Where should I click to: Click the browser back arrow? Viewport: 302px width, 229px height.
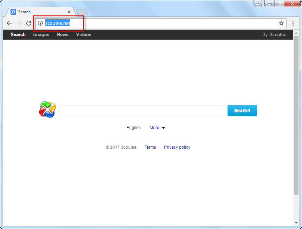click(9, 23)
